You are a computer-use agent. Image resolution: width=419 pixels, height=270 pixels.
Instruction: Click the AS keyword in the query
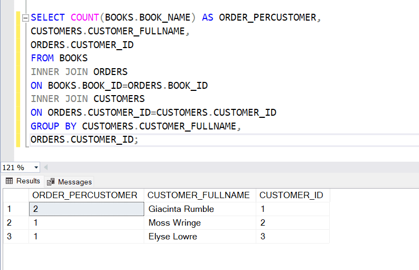coord(207,17)
